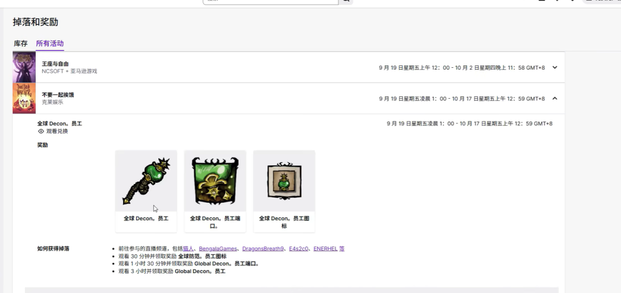Open the 猫人 channel link
This screenshot has width=621, height=293.
(188, 249)
